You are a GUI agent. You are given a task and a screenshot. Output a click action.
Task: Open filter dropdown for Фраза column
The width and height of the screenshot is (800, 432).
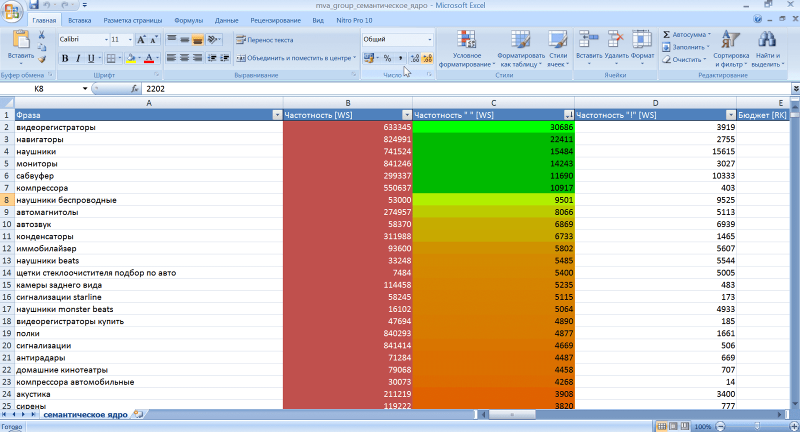pos(277,115)
